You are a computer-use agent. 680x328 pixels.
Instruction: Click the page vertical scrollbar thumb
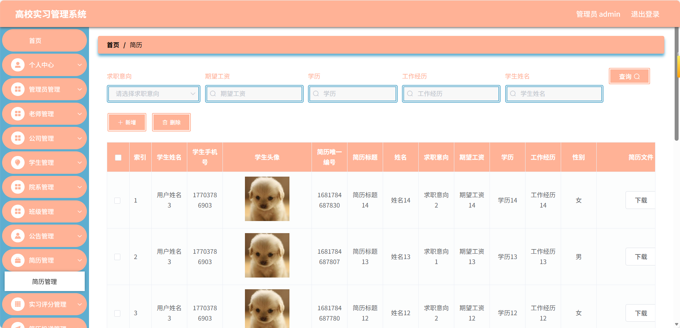(677, 84)
